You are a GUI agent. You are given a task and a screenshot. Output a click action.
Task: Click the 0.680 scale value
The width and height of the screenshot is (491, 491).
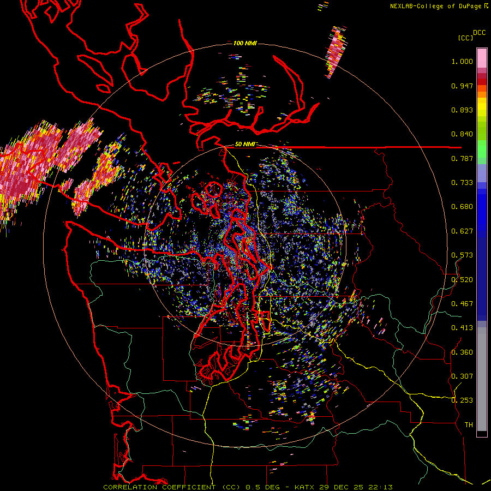point(462,207)
